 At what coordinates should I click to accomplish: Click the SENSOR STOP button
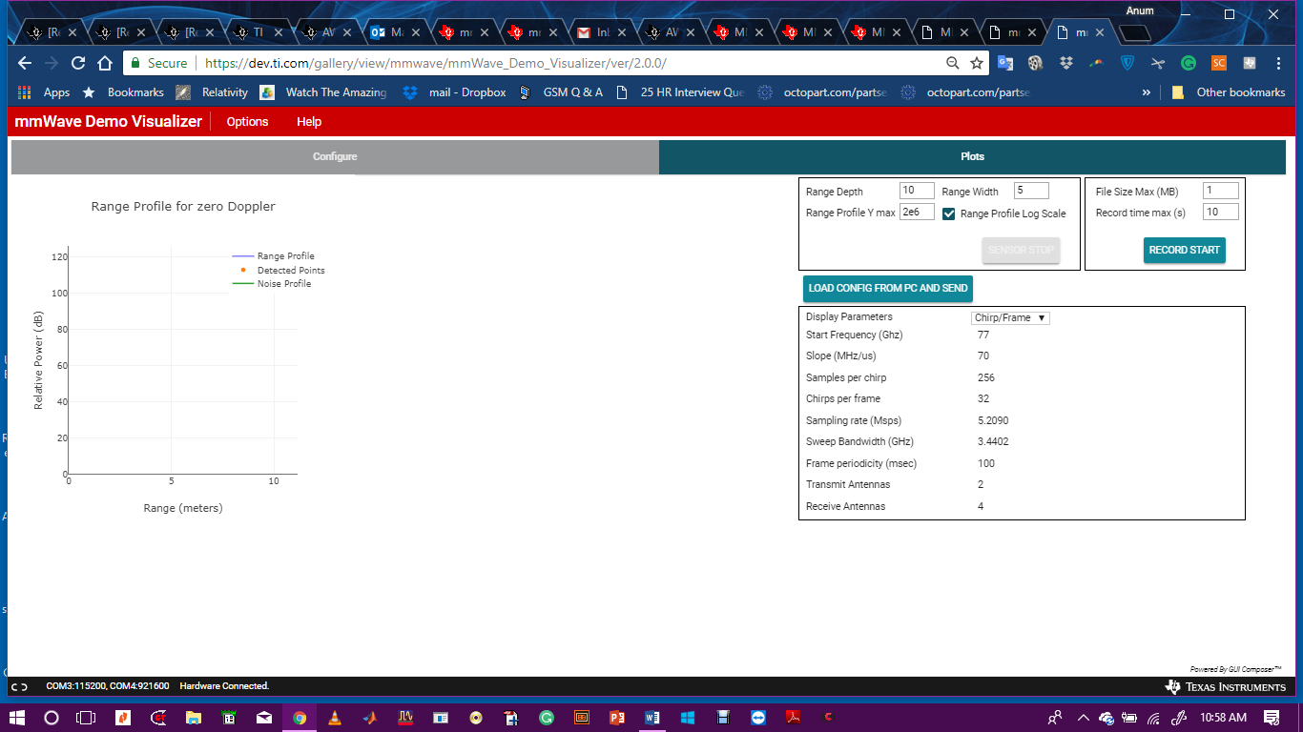pos(1021,250)
